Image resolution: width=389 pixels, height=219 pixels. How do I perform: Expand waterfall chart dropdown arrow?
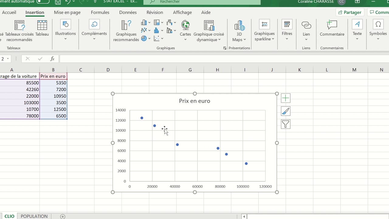(175, 23)
